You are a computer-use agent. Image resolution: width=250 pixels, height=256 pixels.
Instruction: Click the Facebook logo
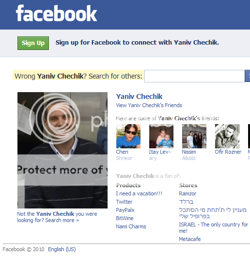click(57, 13)
